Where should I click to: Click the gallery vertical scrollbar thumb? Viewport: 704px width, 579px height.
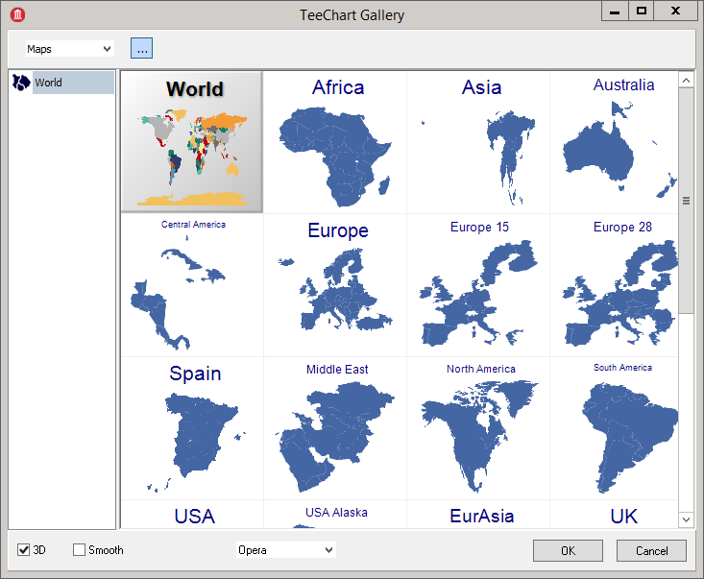pyautogui.click(x=686, y=201)
